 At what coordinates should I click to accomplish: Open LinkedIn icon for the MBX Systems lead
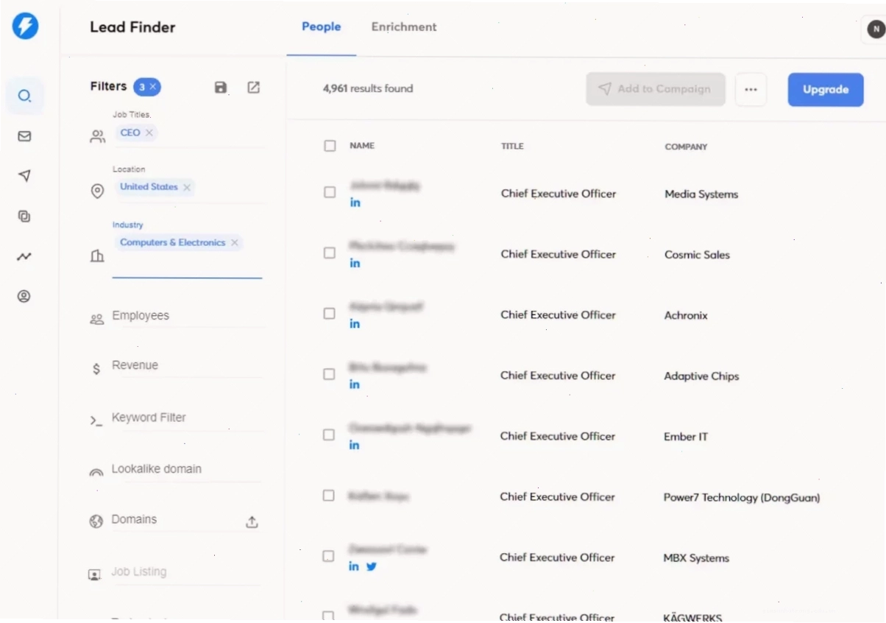354,566
